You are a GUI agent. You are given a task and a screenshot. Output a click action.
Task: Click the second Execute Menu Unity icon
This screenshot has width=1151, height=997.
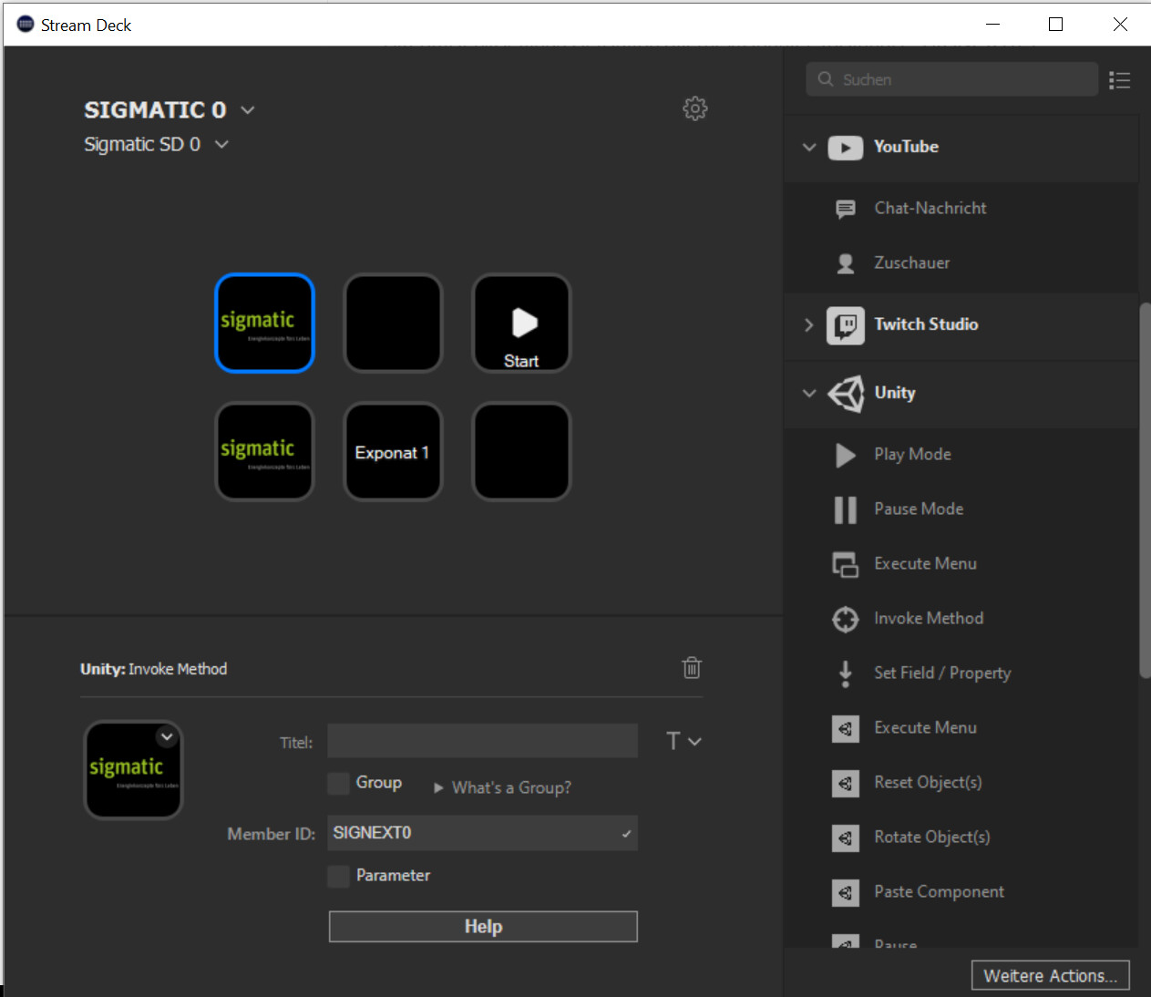pyautogui.click(x=846, y=728)
